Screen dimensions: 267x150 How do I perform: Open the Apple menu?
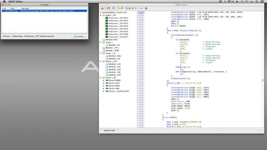(4, 2)
